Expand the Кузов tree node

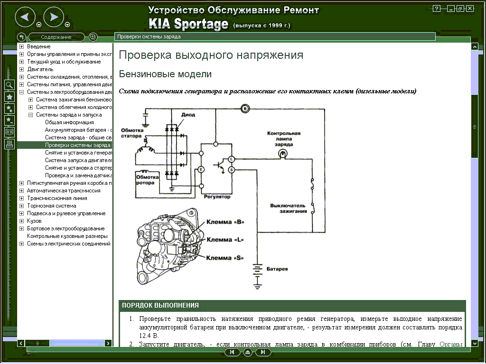(22, 221)
